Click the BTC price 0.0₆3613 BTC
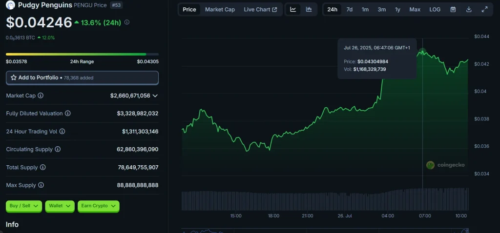500x233 pixels. [21, 38]
